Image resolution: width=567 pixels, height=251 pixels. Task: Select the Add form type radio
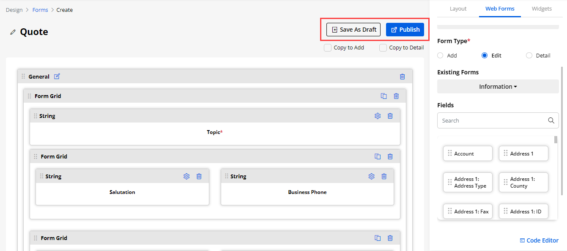point(440,55)
